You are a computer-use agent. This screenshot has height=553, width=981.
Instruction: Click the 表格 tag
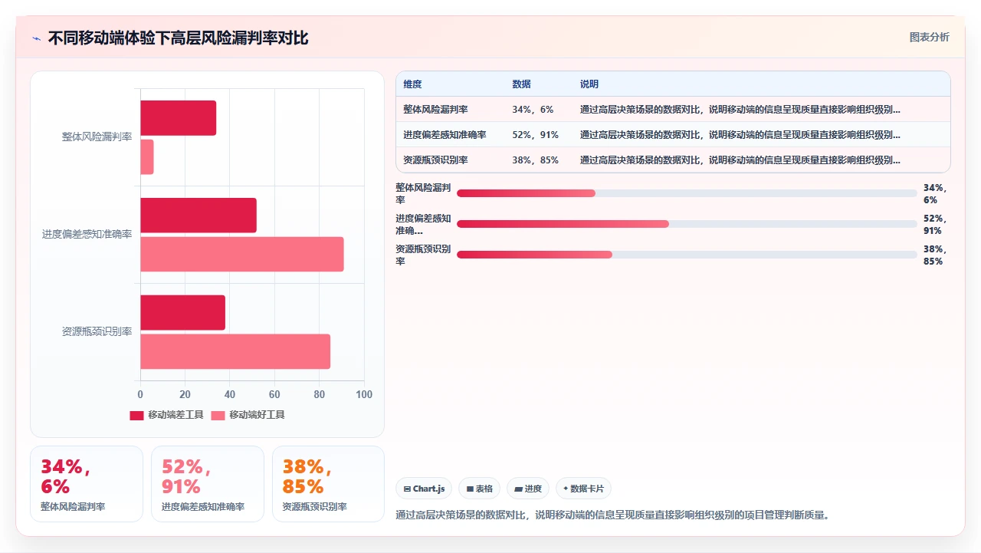pos(479,489)
